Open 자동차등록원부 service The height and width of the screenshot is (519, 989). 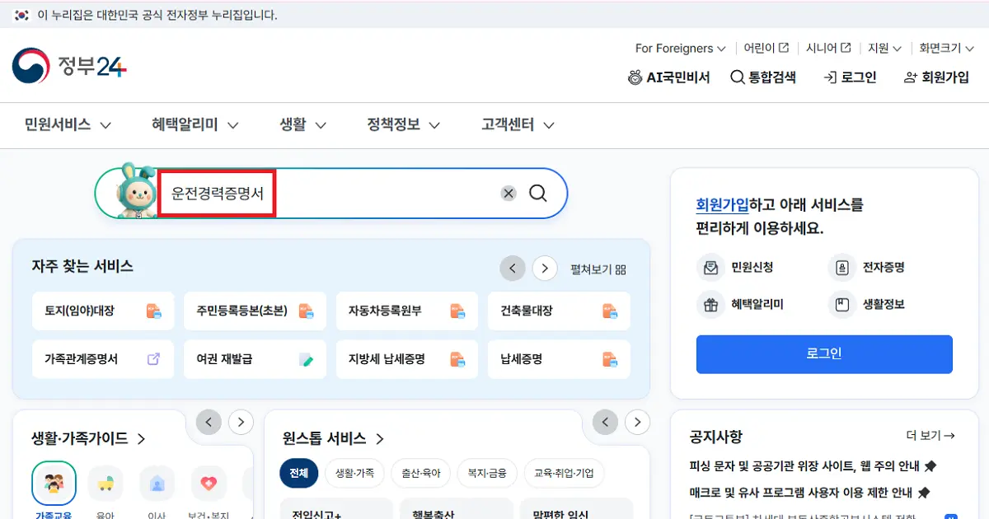pyautogui.click(x=407, y=311)
